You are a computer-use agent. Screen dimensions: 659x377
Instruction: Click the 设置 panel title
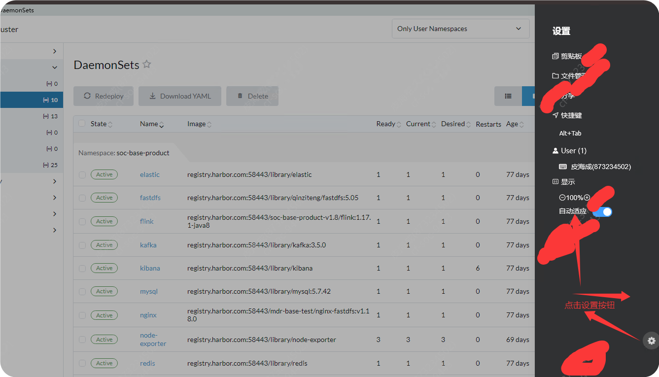[561, 31]
